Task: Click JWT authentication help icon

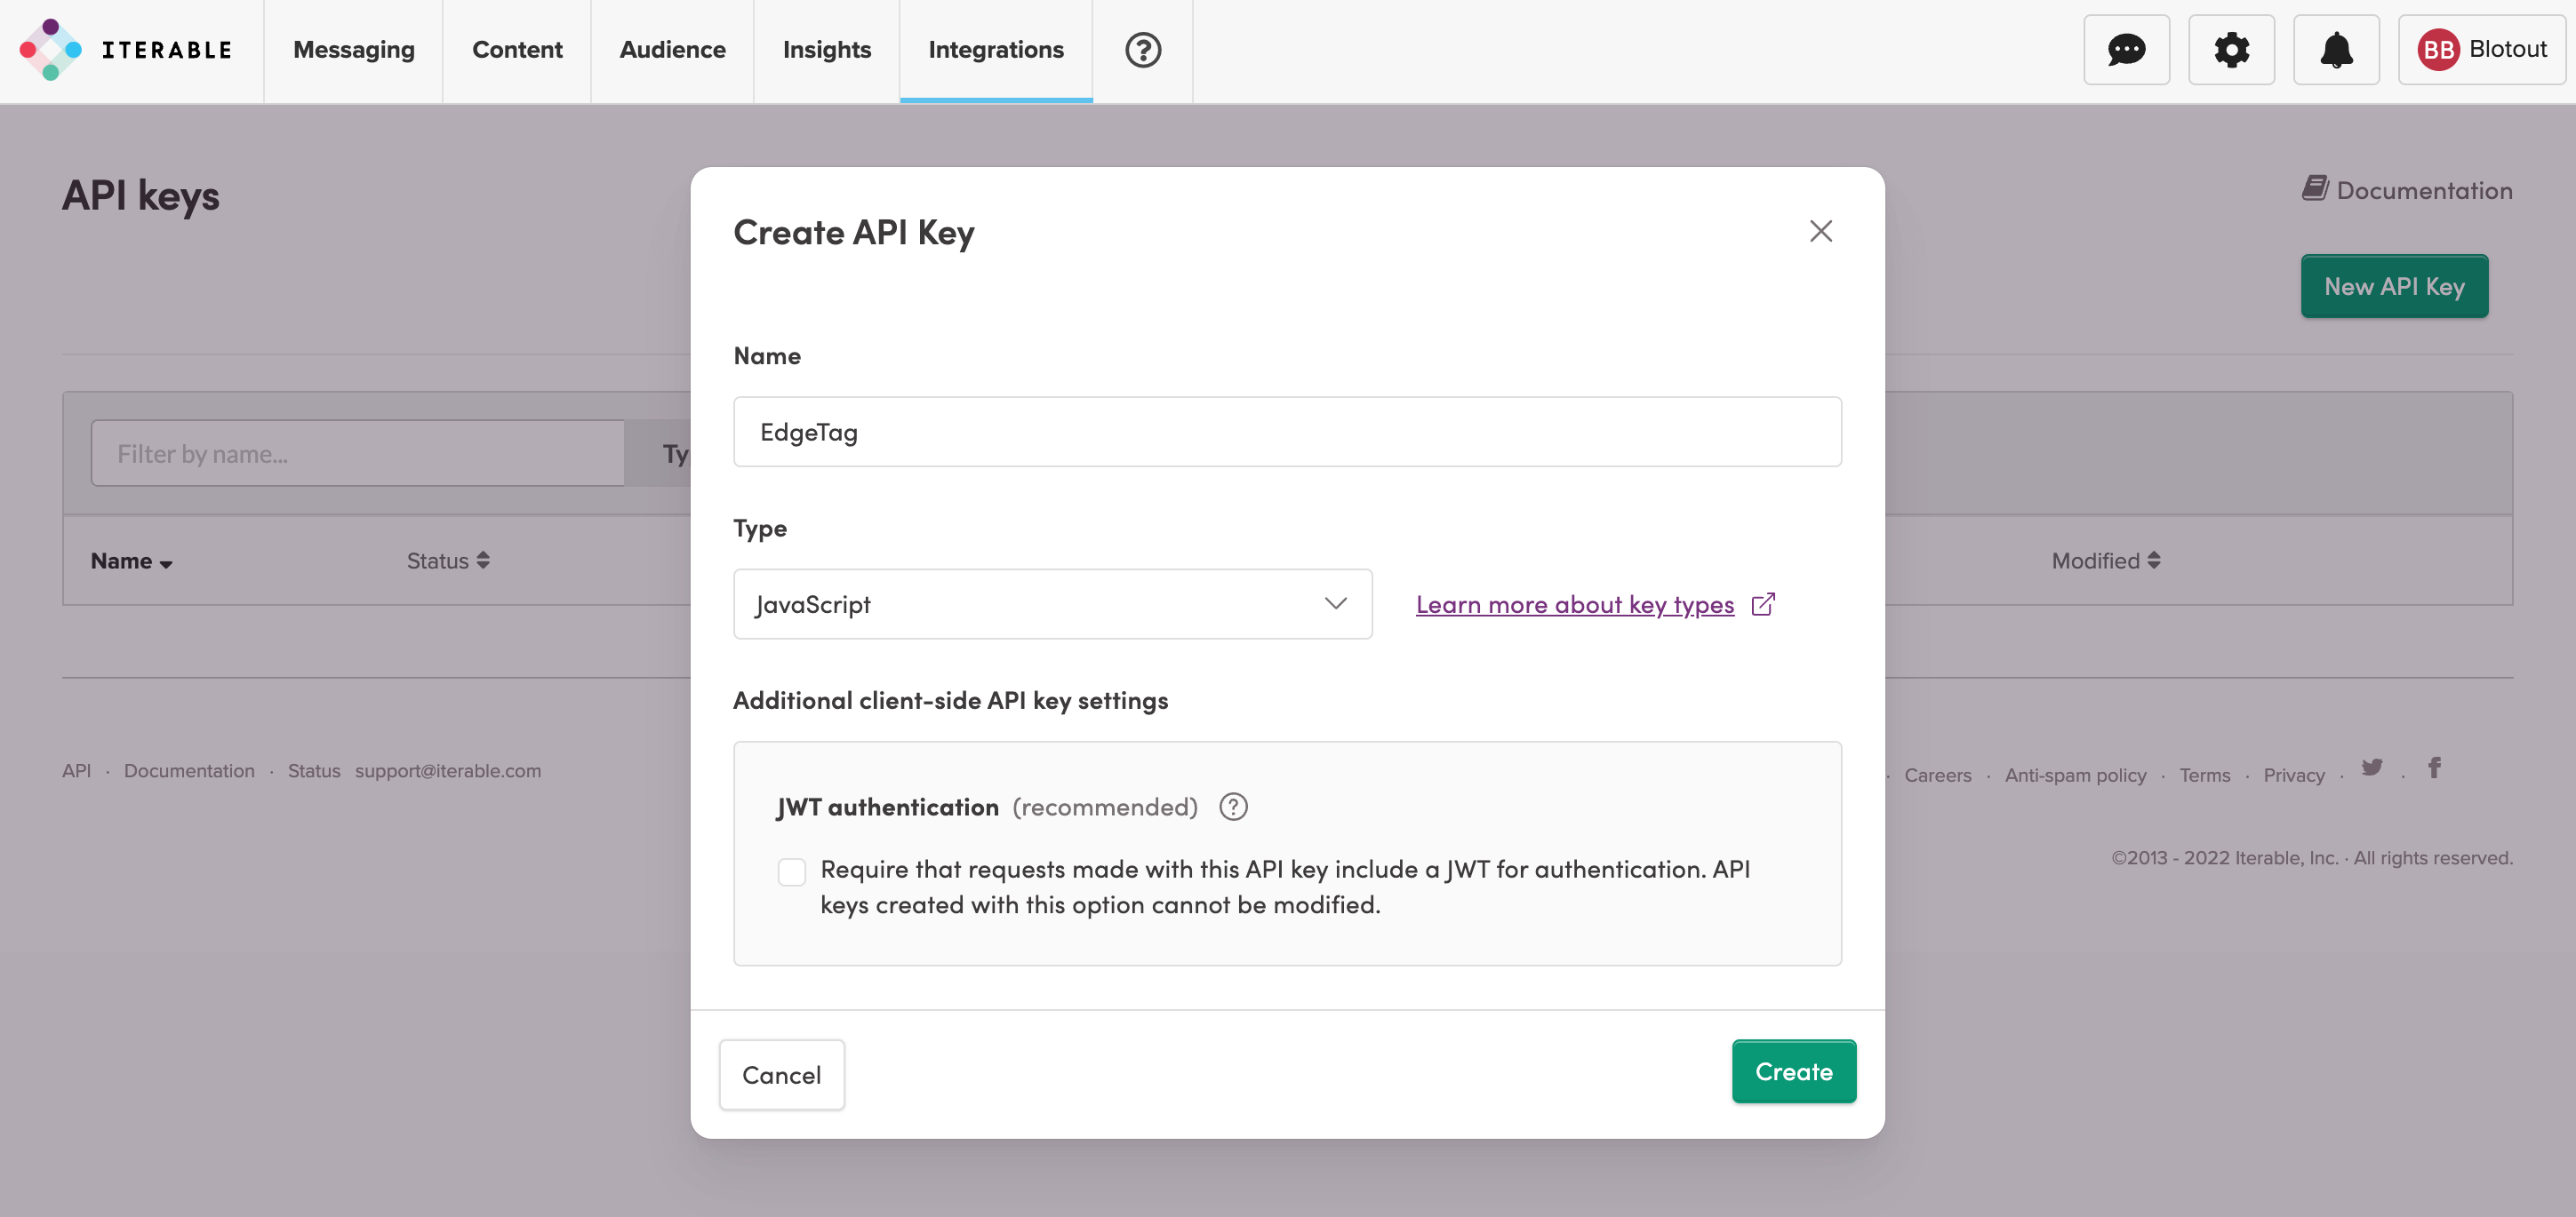Action: pos(1233,807)
